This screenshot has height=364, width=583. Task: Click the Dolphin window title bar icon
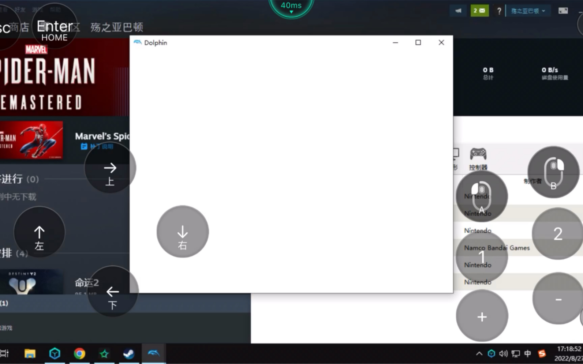pos(137,42)
